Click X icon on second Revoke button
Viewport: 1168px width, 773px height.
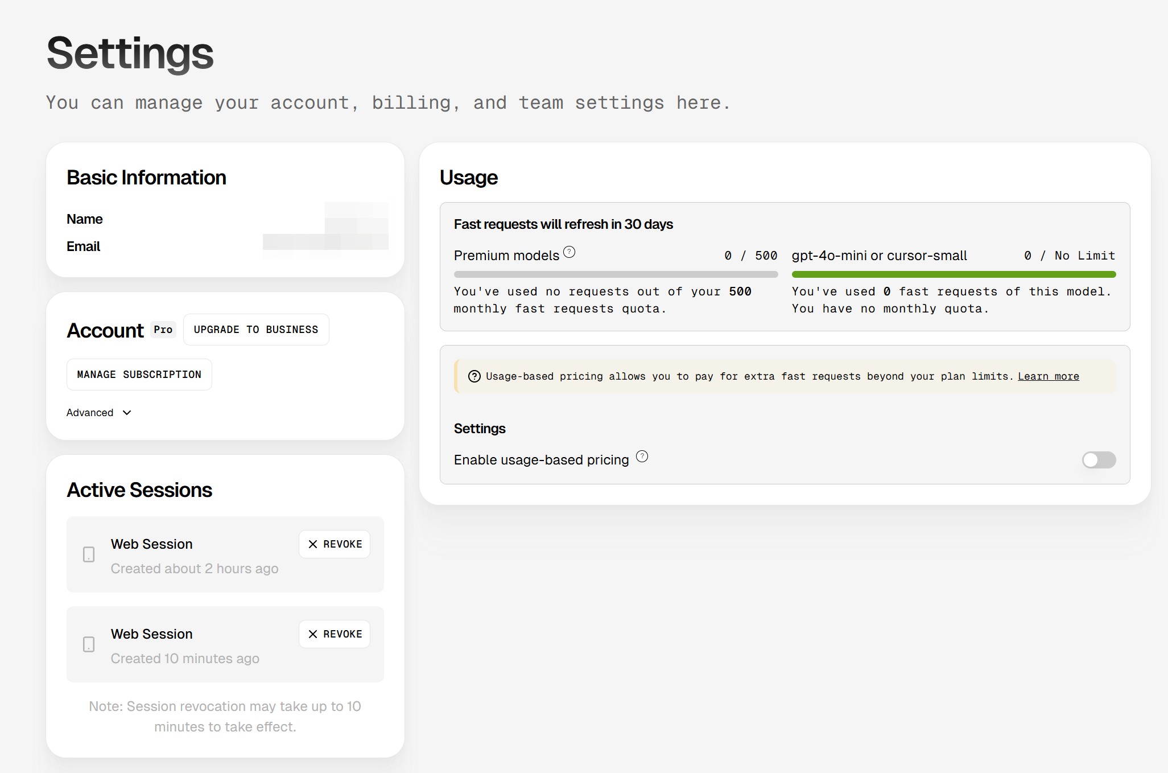(x=313, y=634)
